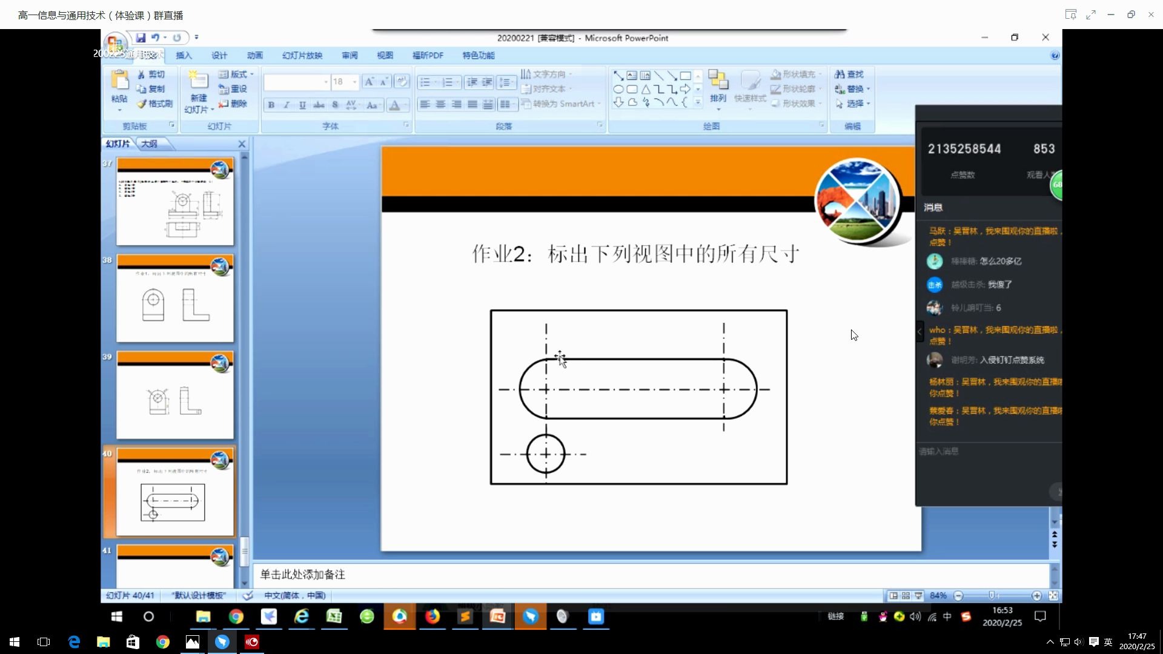
Task: Toggle Italic formatting button
Action: (287, 105)
